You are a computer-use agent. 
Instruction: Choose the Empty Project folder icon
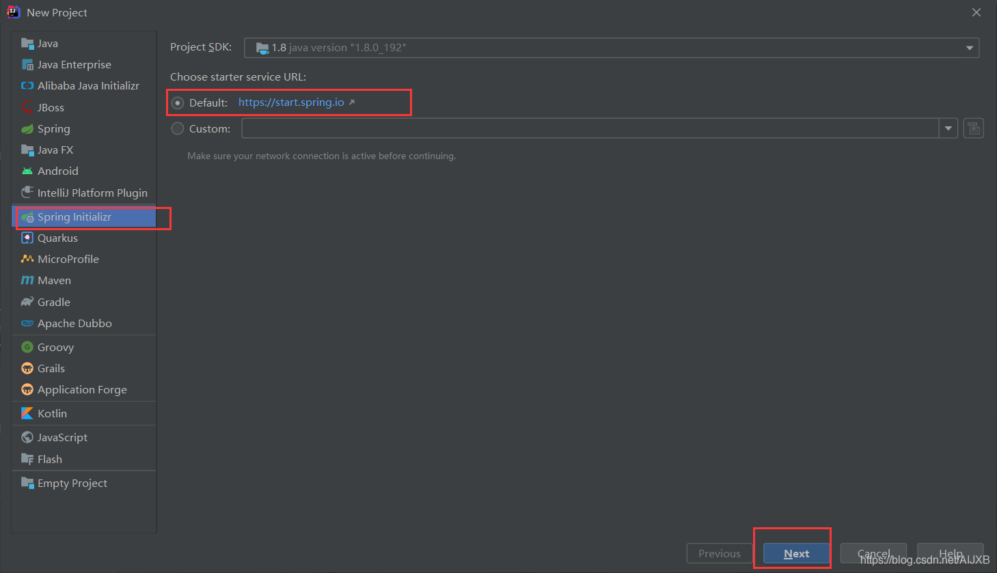pos(27,484)
